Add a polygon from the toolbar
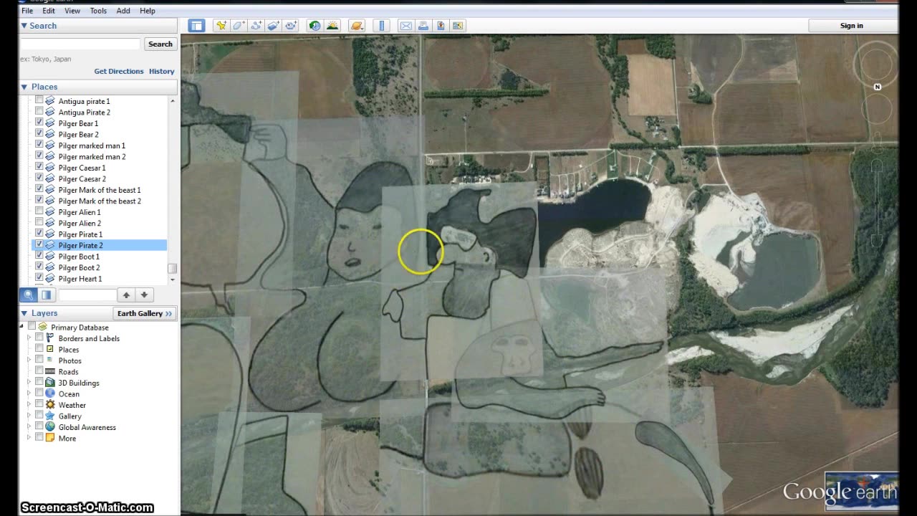The width and height of the screenshot is (917, 516). (239, 26)
